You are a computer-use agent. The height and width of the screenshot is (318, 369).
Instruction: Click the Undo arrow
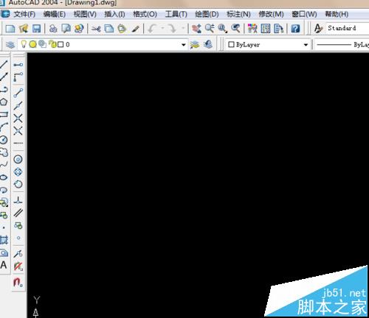point(152,29)
